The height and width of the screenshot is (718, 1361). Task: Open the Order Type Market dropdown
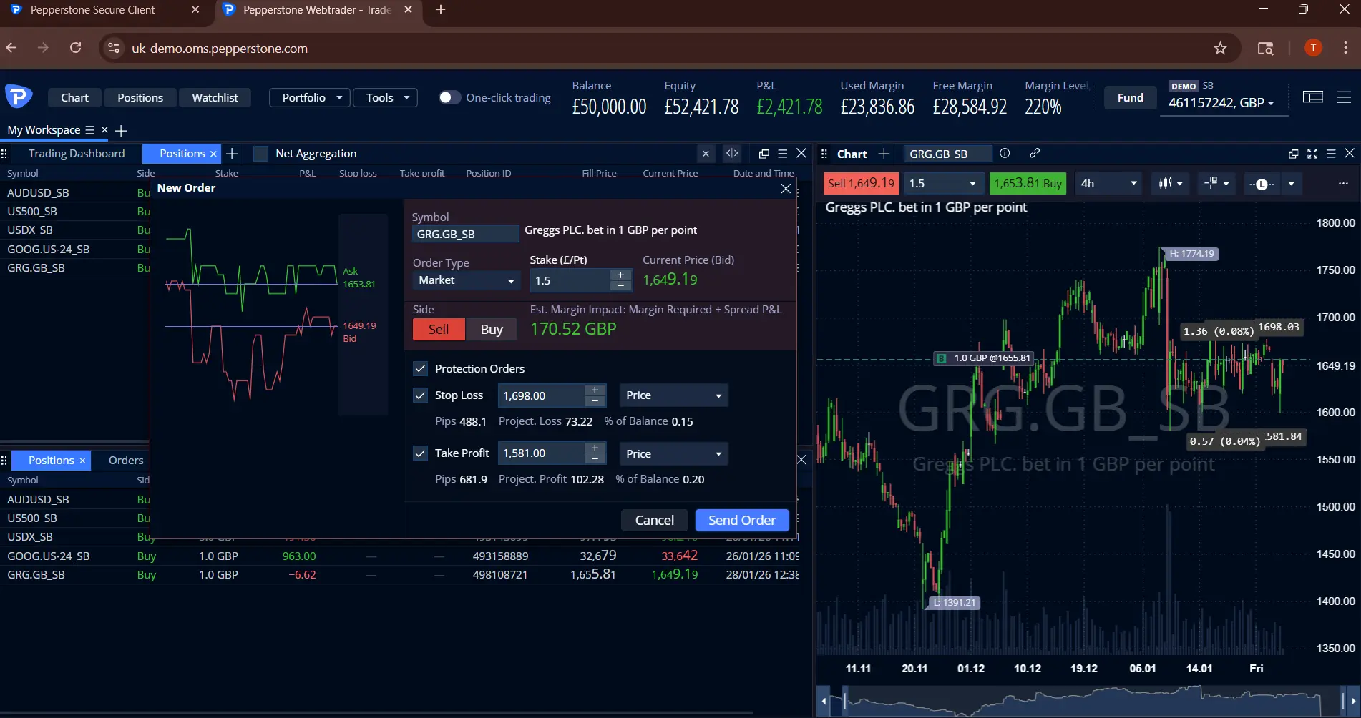click(465, 280)
